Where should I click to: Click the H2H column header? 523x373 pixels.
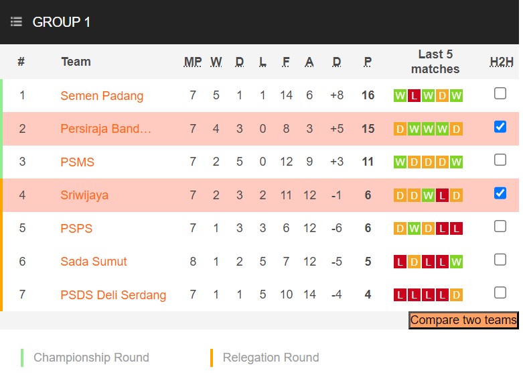(502, 62)
